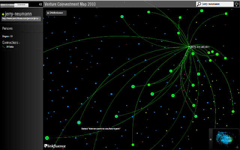This screenshot has height=150, width=240.
Task: Switch to the Selection tab
Action: click(21, 5)
